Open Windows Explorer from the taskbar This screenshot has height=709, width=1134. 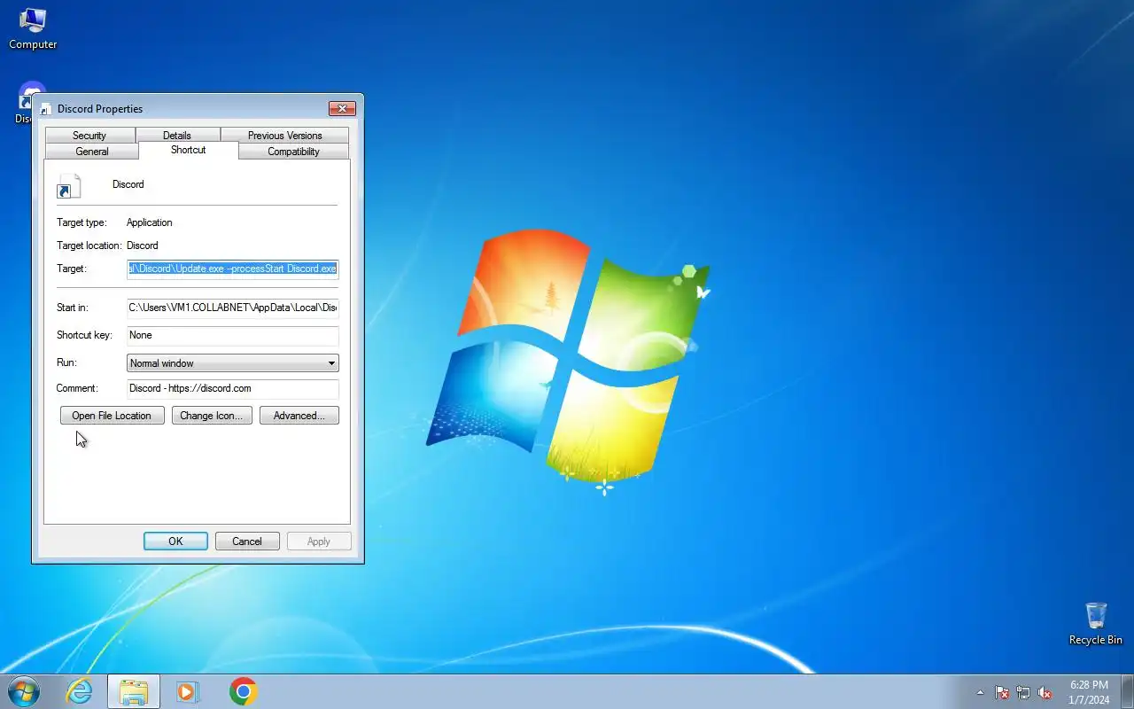(134, 691)
